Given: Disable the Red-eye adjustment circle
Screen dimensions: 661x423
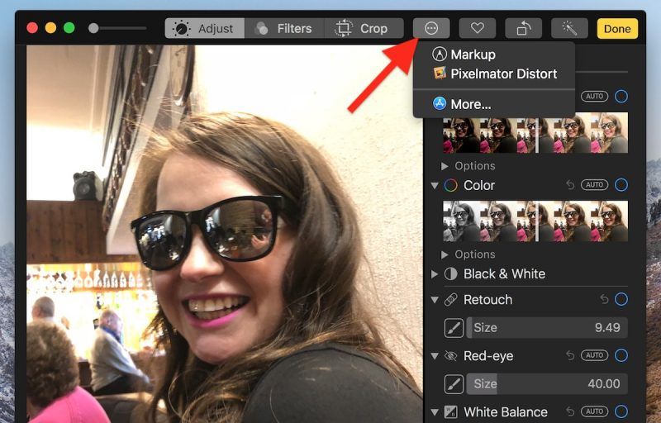Looking at the screenshot, I should (x=621, y=355).
